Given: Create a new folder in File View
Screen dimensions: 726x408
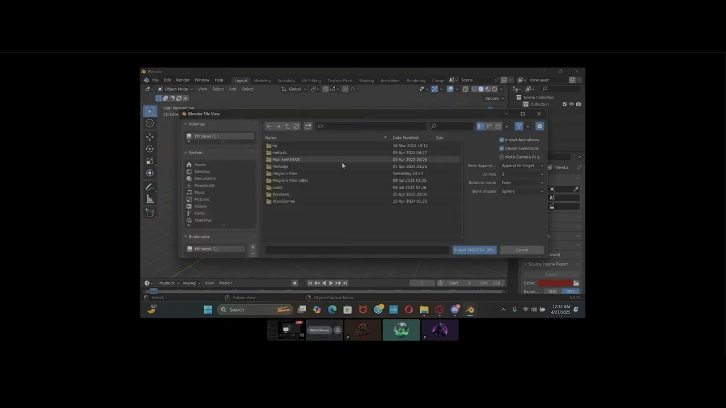Looking at the screenshot, I should [308, 126].
